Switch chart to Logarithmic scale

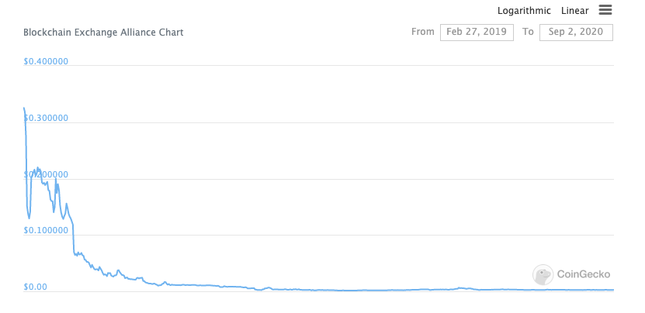click(x=524, y=11)
